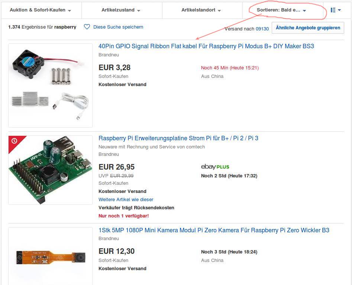Change shipping postcode 09130

[262, 29]
